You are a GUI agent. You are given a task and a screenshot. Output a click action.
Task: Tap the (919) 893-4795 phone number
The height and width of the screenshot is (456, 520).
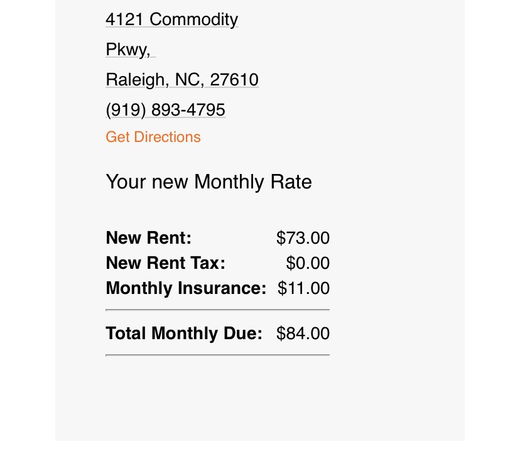[x=165, y=110]
